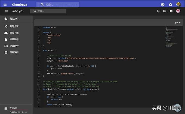Click clipboard icon next to 任务队列
This screenshot has height=114, width=185.
6,52
